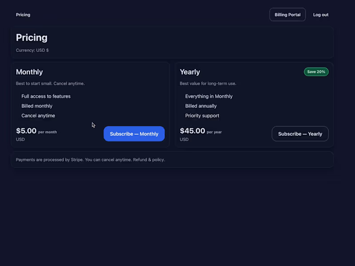
Task: Click the Cancel anytime feature item
Action: 38,116
